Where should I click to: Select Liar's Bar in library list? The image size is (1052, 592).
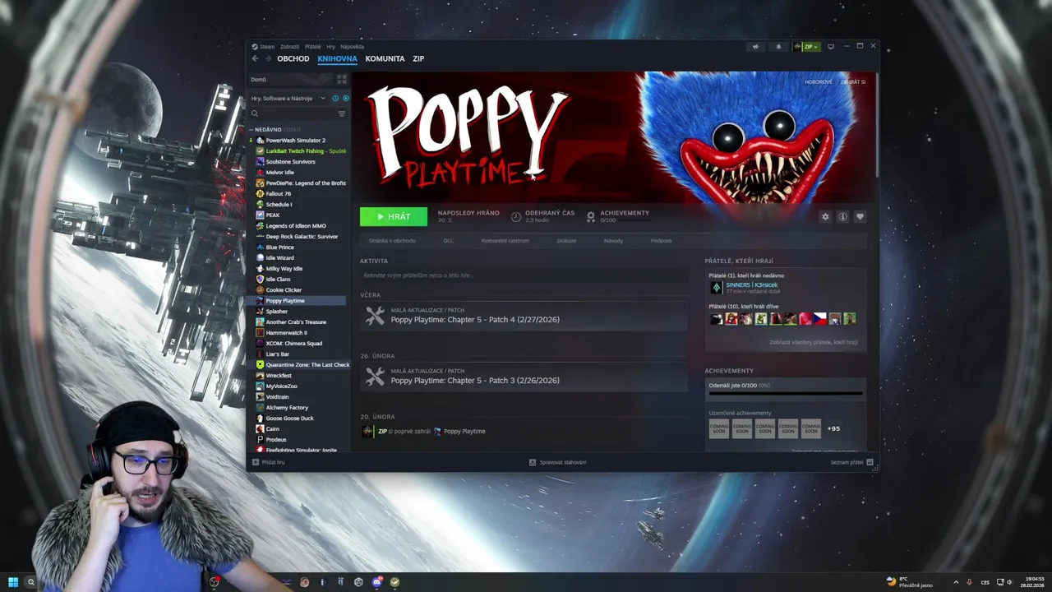(x=277, y=354)
